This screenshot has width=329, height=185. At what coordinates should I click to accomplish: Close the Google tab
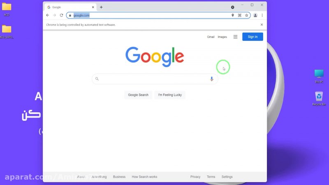pos(93,7)
